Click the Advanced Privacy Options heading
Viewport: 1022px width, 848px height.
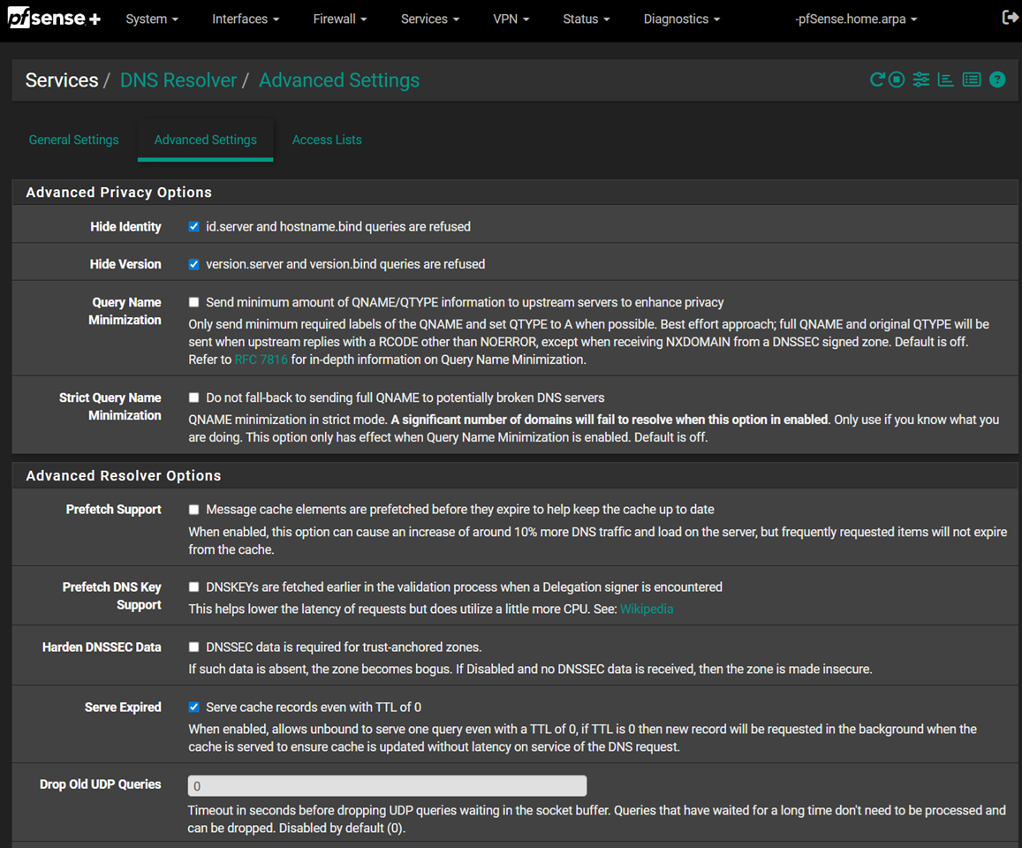pyautogui.click(x=118, y=193)
